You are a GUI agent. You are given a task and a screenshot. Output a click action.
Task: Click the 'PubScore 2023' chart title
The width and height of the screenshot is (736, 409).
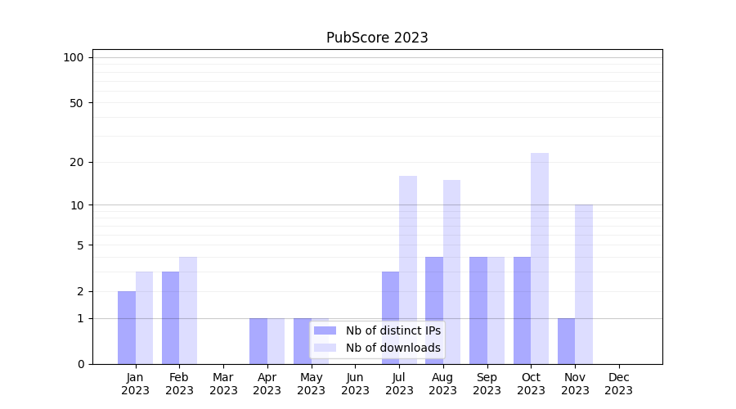click(x=377, y=38)
